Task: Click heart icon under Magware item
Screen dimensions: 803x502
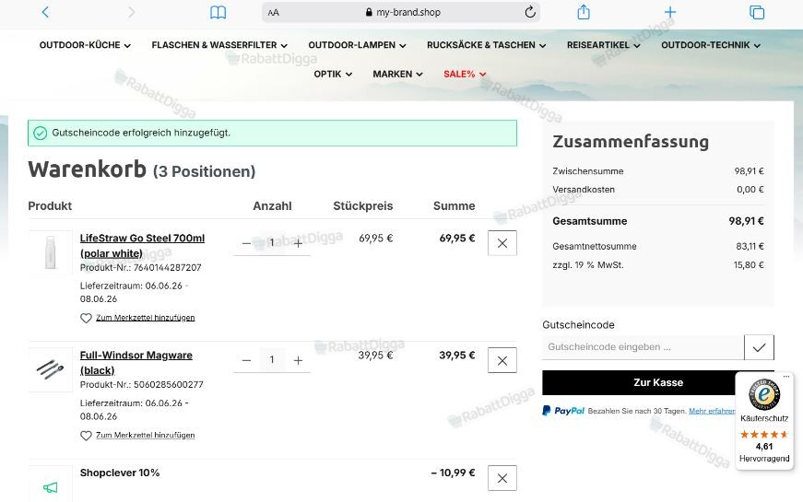Action: coord(86,436)
